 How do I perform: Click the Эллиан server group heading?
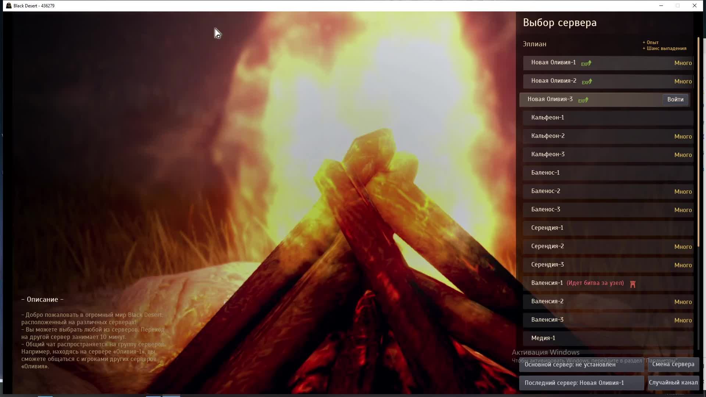pos(535,44)
